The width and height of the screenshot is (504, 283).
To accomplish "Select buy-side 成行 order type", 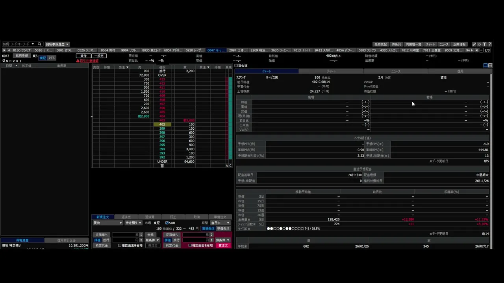I will click(x=176, y=240).
